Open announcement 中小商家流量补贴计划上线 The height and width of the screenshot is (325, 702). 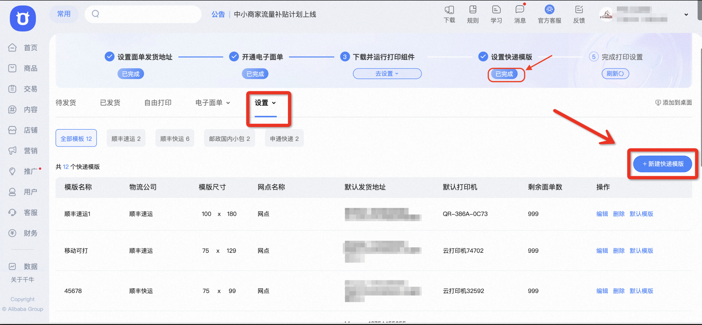[275, 14]
